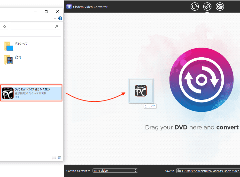Click inside the Explorer search box
This screenshot has width=240, height=177.
pyautogui.click(x=33, y=26)
